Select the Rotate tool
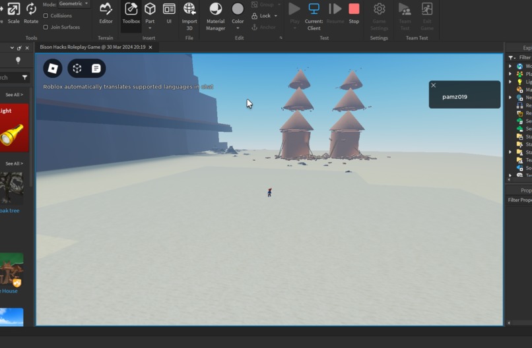Viewport: 532px width, 348px height. pos(31,13)
